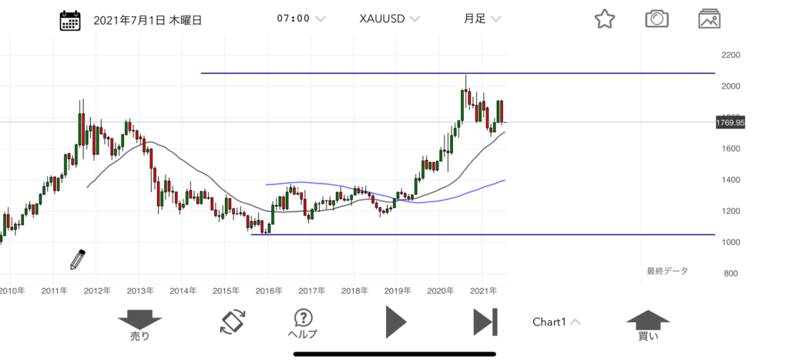Tap the star favorites icon

click(x=604, y=19)
